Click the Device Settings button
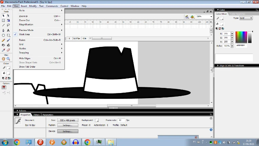Image resolution: width=259 pixels, height=146 pixels. tap(68, 131)
